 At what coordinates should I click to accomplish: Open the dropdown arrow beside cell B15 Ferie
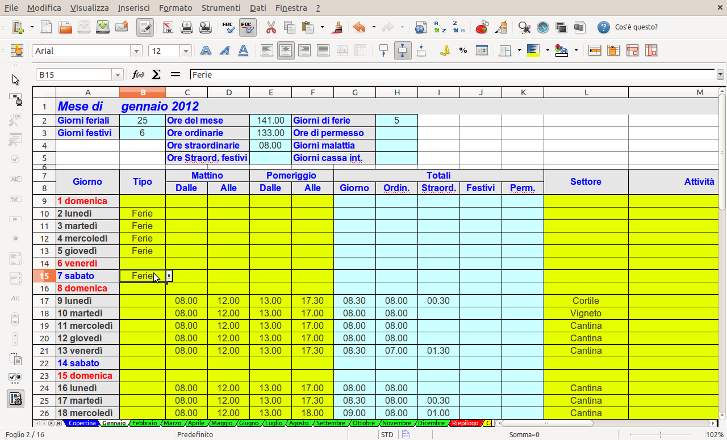tap(169, 276)
